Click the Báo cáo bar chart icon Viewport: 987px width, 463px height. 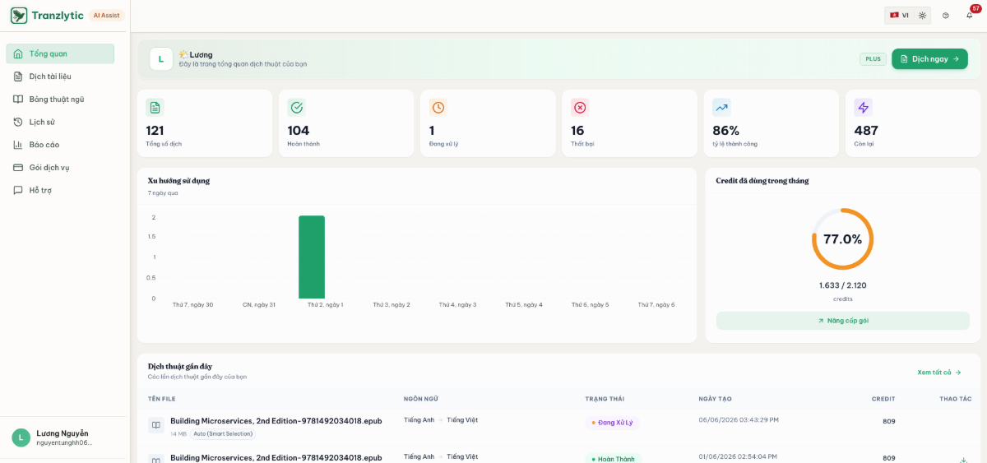(18, 145)
